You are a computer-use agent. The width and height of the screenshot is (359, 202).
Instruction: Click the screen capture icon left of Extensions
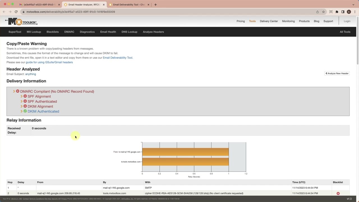331,12
